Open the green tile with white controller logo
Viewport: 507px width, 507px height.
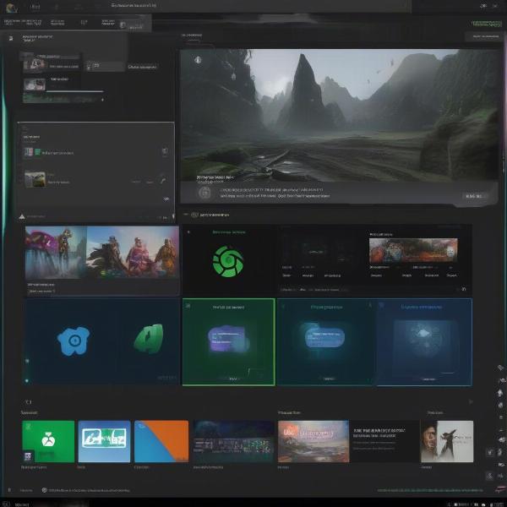coord(48,441)
